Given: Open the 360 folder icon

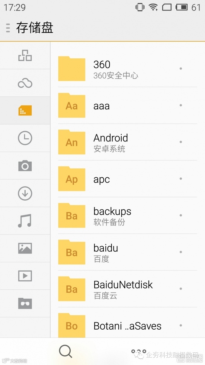Looking at the screenshot, I should pos(72,69).
